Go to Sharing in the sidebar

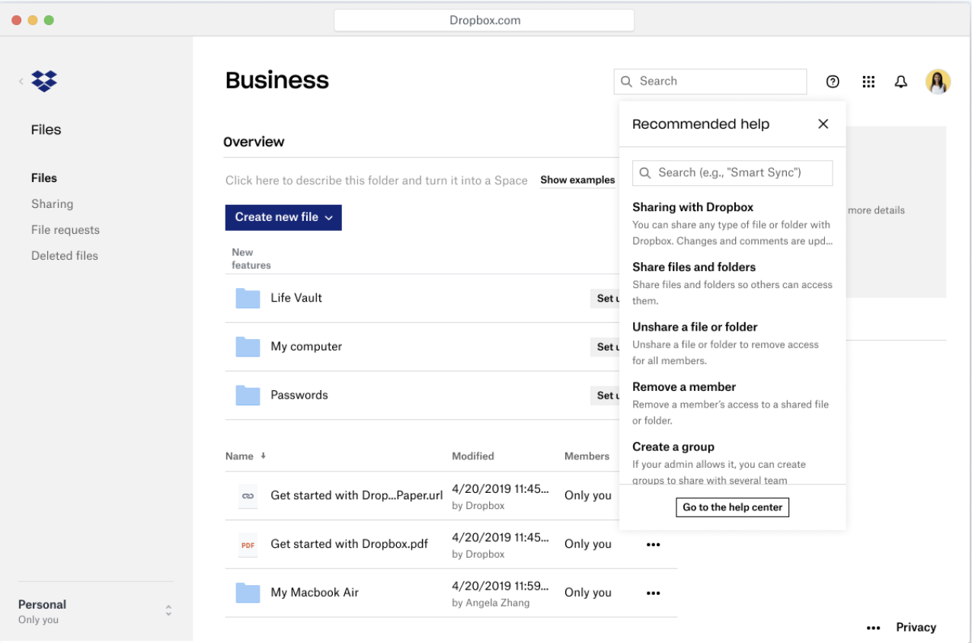pyautogui.click(x=53, y=203)
